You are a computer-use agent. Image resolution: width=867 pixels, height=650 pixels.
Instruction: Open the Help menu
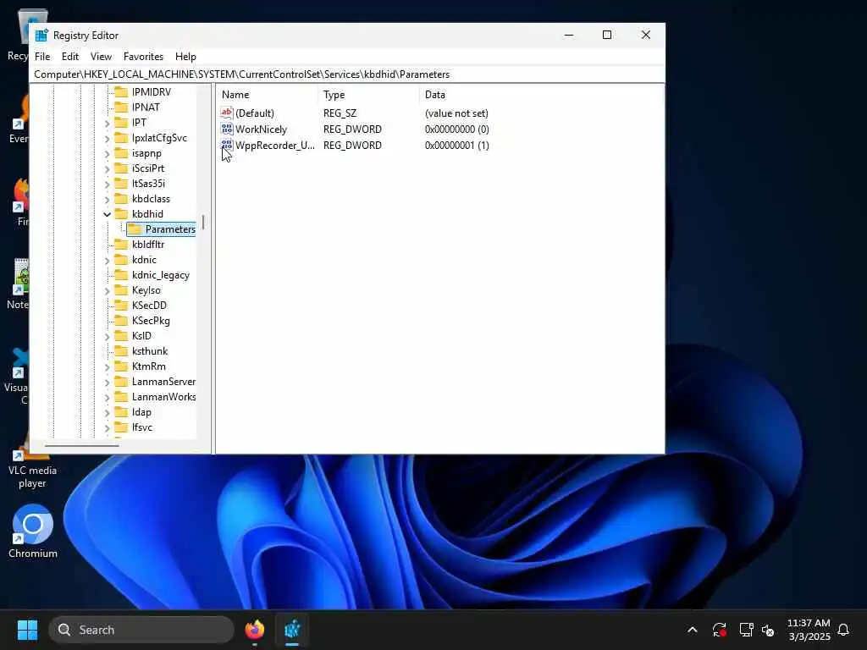click(x=185, y=57)
